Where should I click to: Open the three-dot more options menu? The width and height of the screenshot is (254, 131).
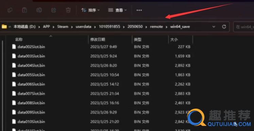139,10
